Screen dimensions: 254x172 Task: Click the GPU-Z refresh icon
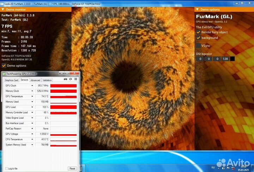click(71, 79)
